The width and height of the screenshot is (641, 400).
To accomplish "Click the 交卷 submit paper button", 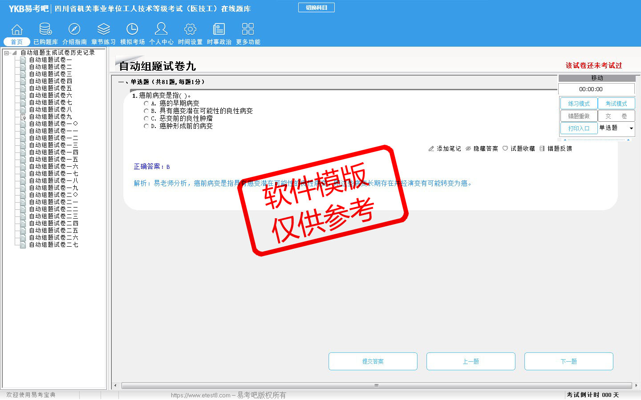I will click(x=616, y=116).
